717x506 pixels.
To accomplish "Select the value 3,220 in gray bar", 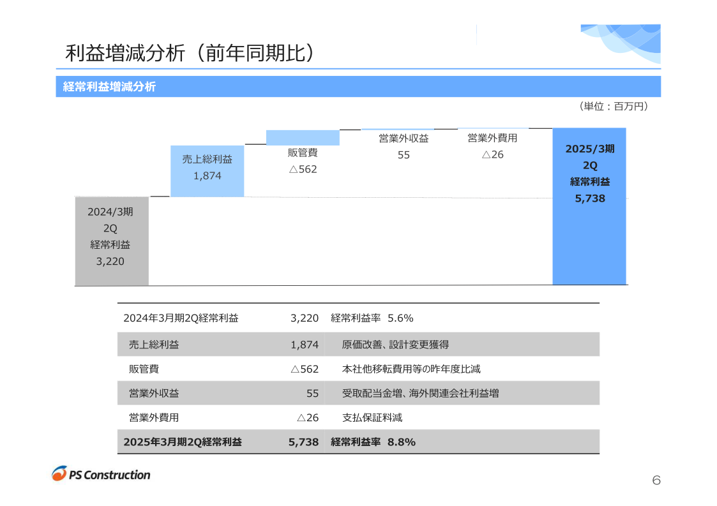I will (x=110, y=262).
